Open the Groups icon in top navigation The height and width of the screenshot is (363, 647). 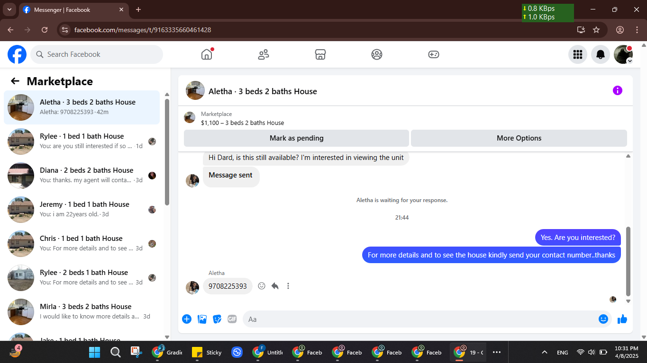(x=377, y=54)
